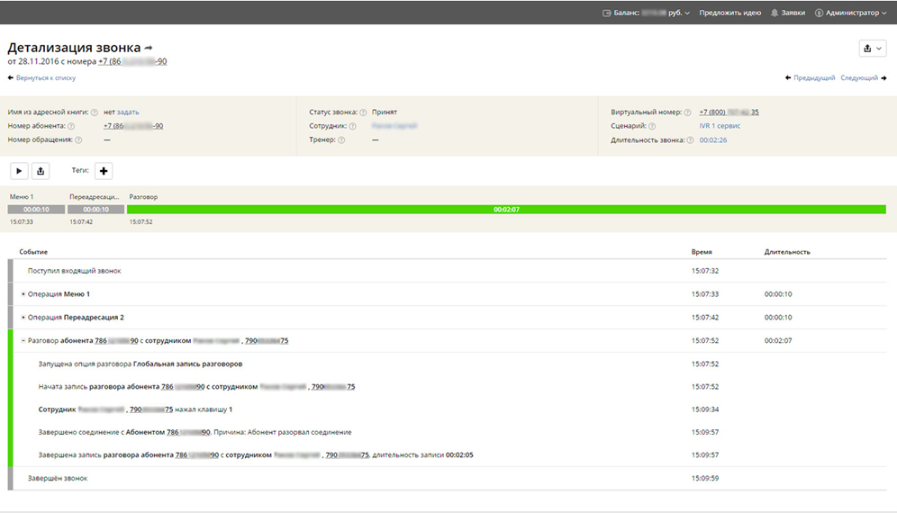Click the Событие column header

click(33, 252)
